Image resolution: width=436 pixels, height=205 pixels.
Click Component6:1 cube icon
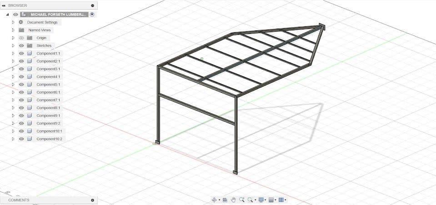tap(30, 92)
